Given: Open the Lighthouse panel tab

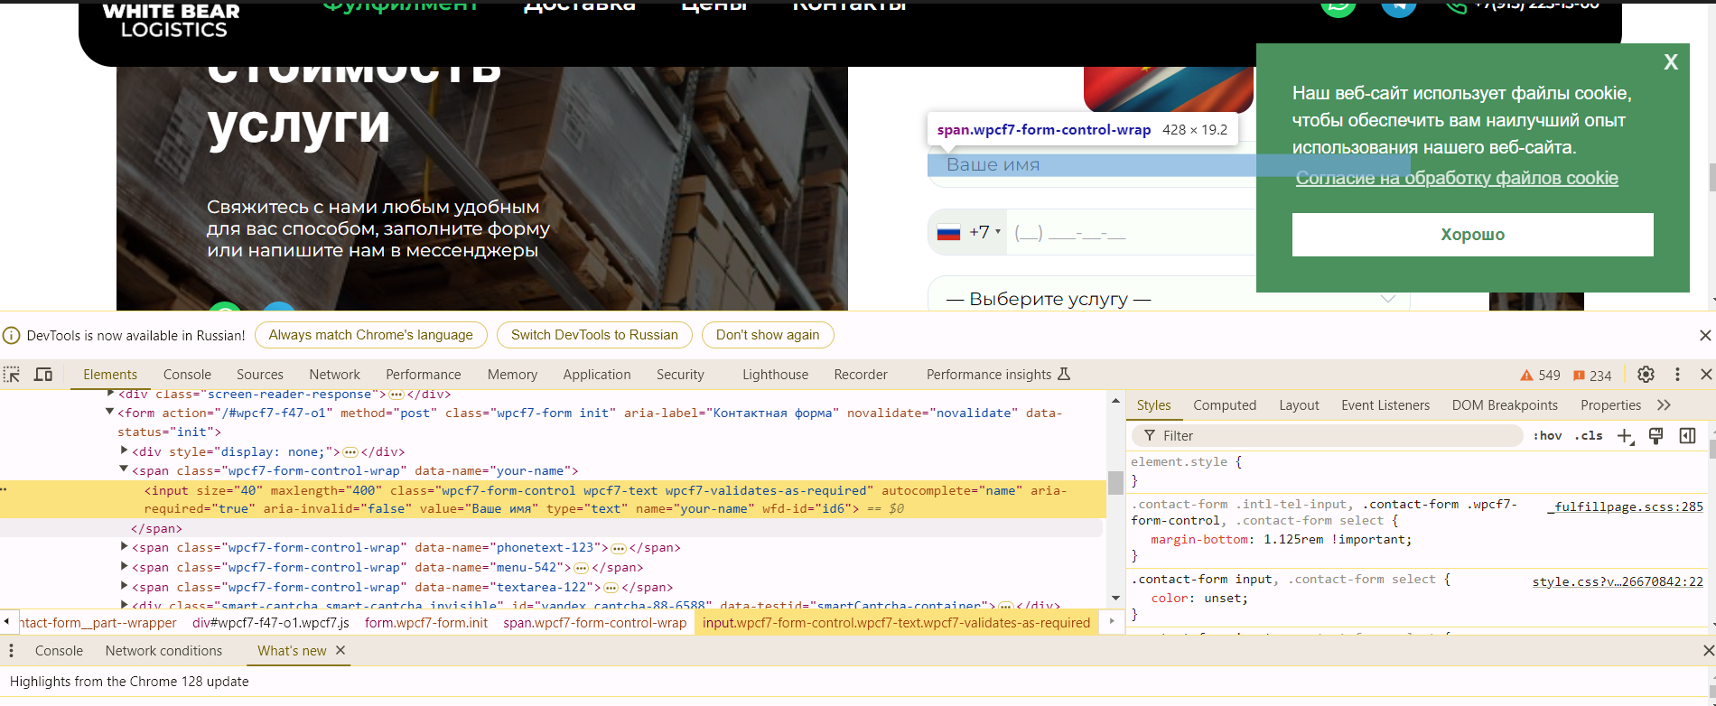Looking at the screenshot, I should (x=775, y=375).
